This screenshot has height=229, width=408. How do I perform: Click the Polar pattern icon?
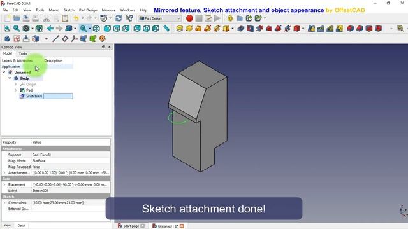[330, 28]
